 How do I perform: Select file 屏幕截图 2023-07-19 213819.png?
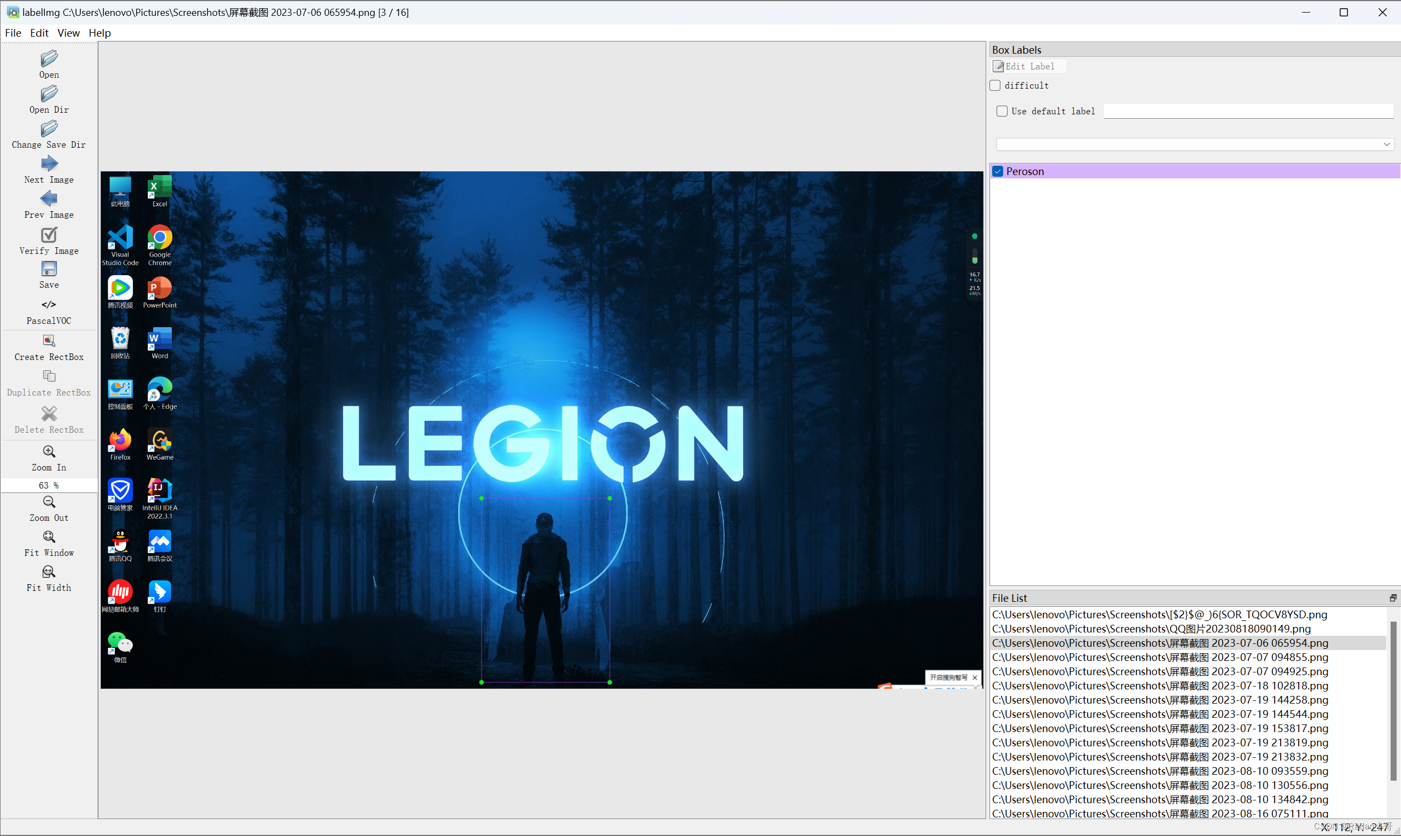pyautogui.click(x=1188, y=742)
